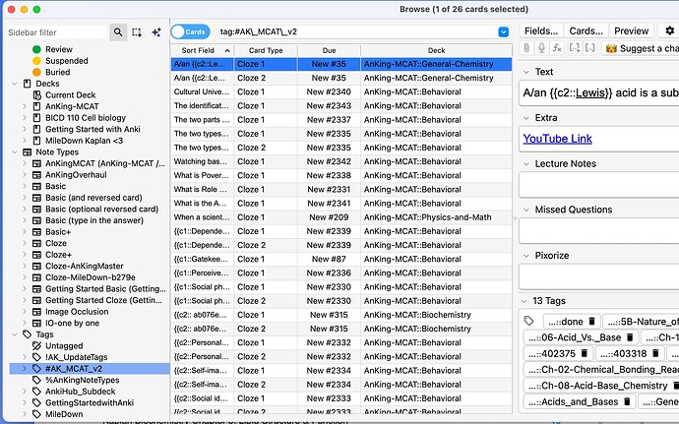Screen dimensions: 679x424
Task: Insert new cloze deletion bracket-plus icon
Action: click(x=575, y=48)
